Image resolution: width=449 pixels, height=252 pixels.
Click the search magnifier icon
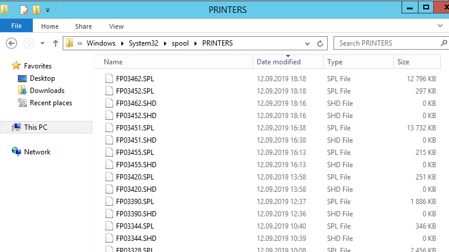[444, 43]
